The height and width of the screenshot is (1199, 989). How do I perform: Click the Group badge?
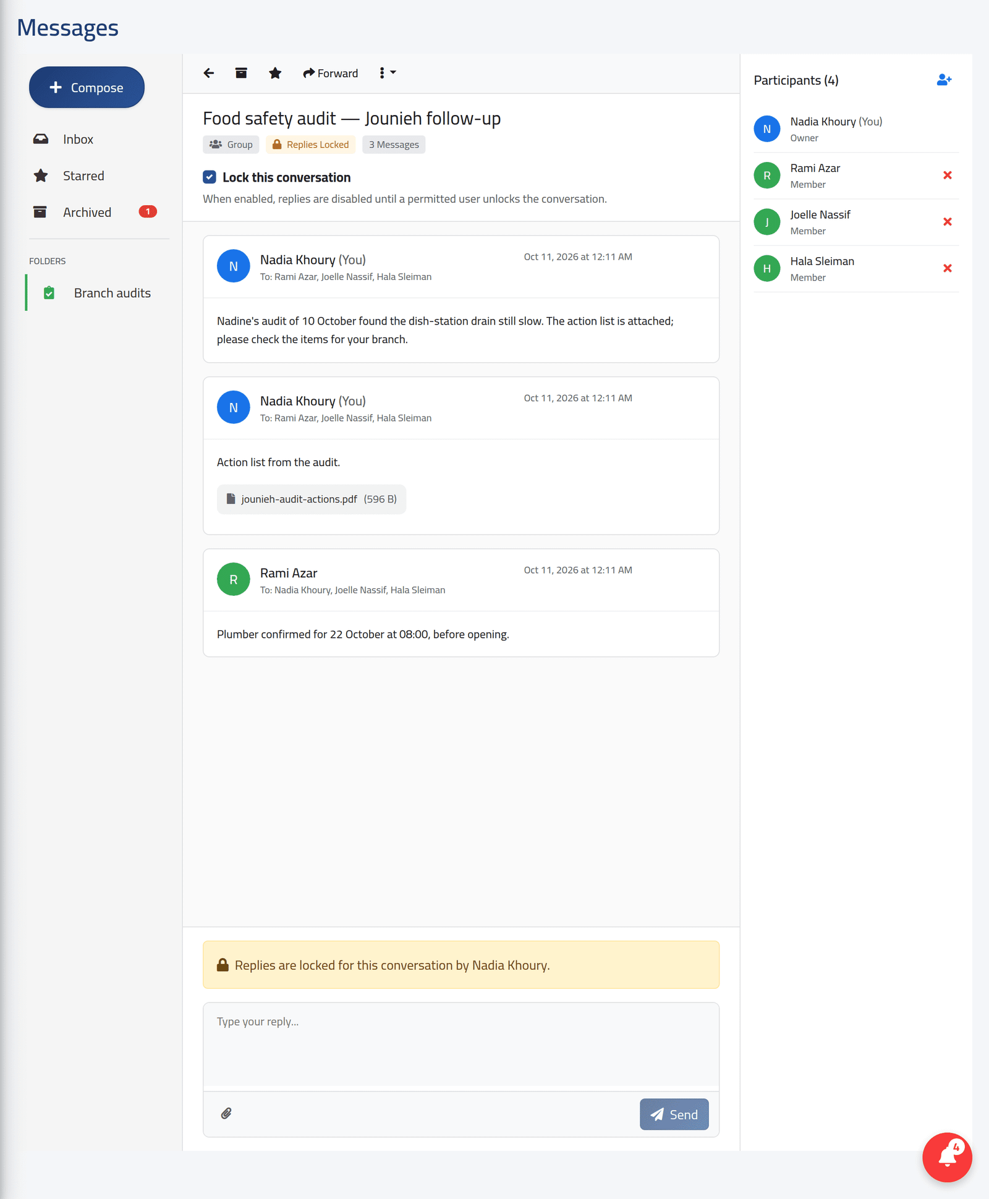tap(231, 145)
